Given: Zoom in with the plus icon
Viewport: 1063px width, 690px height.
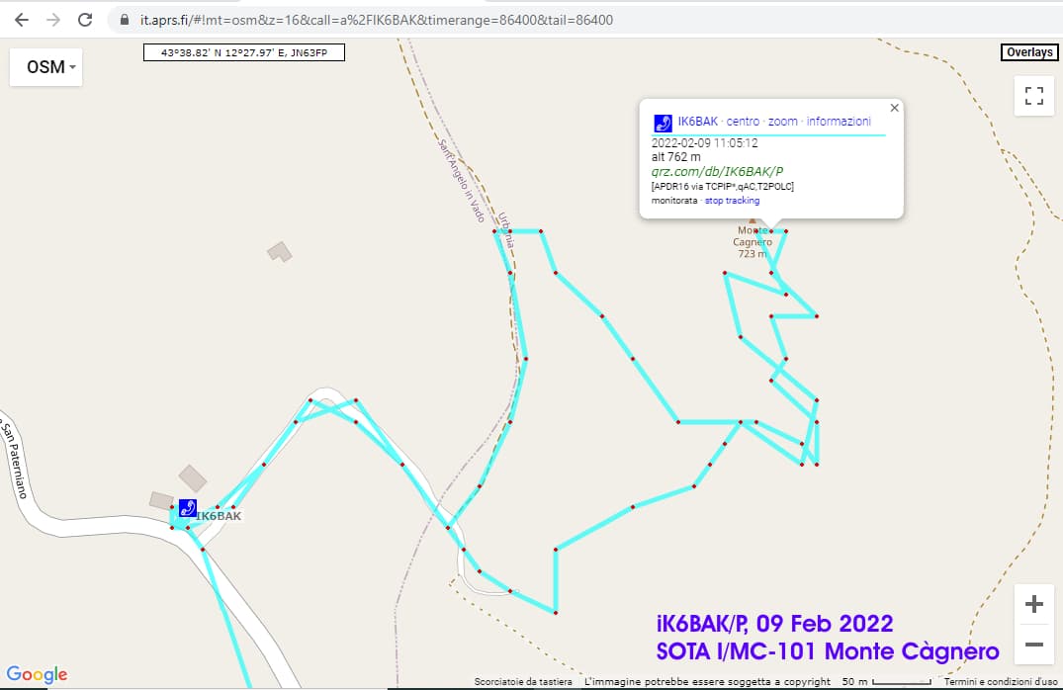Looking at the screenshot, I should pyautogui.click(x=1034, y=603).
